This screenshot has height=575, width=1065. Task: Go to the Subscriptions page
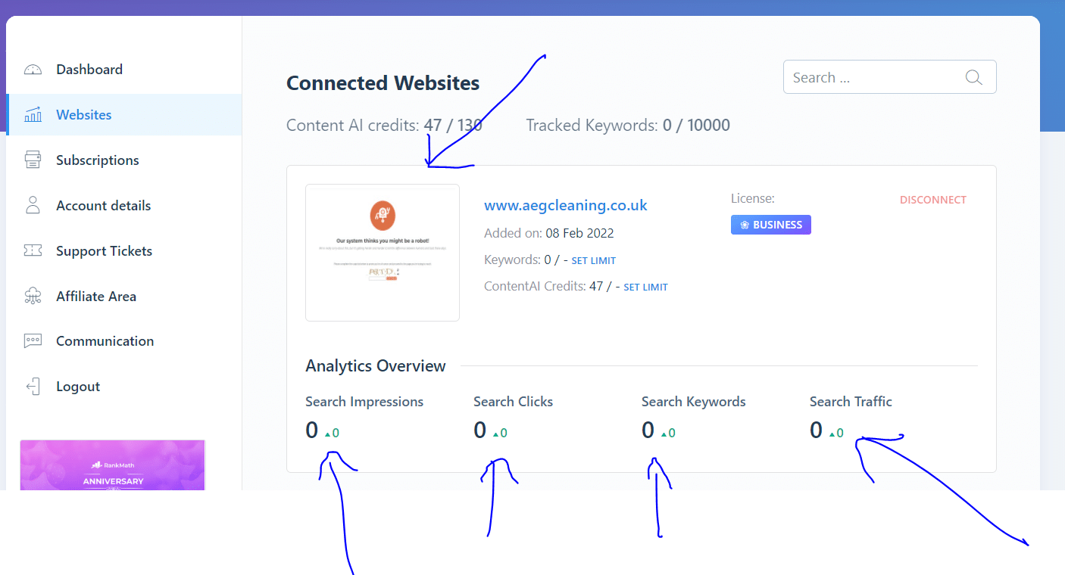point(98,160)
